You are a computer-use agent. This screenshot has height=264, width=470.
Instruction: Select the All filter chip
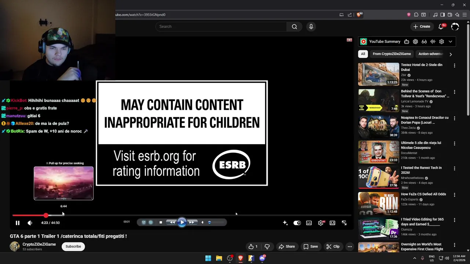363,54
